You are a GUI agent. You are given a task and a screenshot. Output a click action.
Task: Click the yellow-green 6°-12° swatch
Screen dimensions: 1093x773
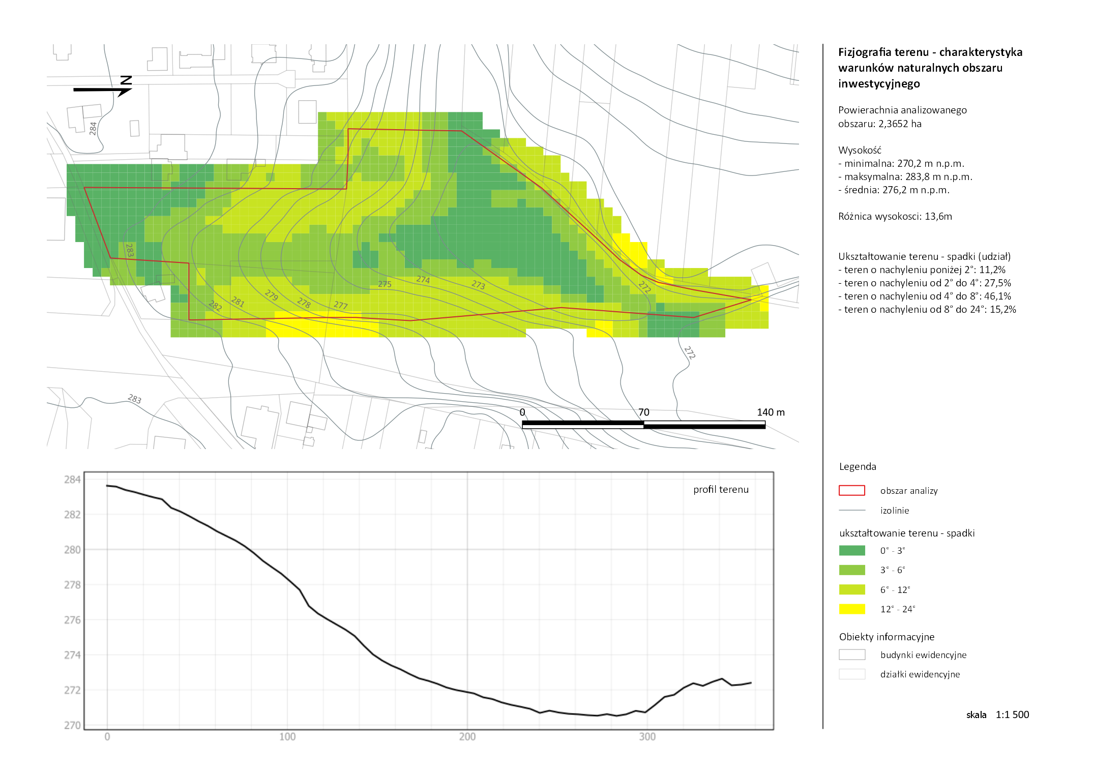(851, 589)
